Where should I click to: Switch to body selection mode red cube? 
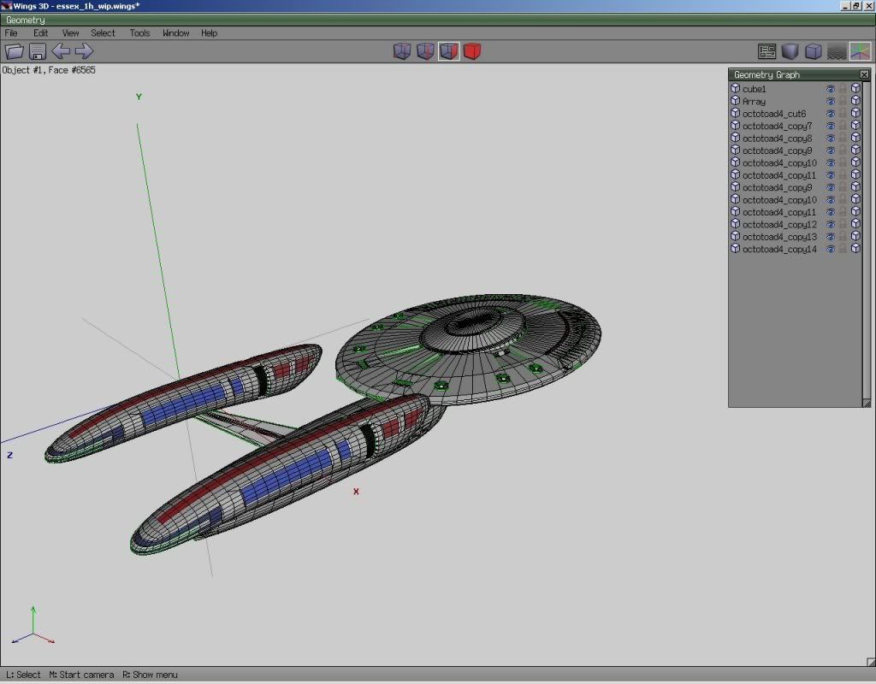pos(472,51)
